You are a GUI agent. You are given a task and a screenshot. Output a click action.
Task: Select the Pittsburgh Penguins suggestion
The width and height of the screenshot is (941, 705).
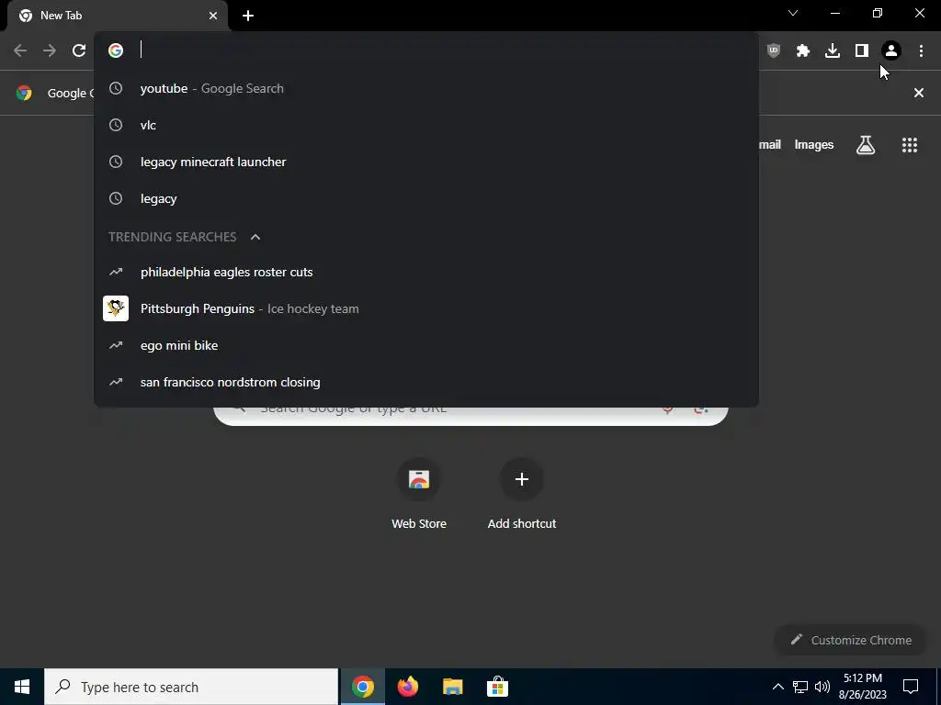pyautogui.click(x=426, y=308)
